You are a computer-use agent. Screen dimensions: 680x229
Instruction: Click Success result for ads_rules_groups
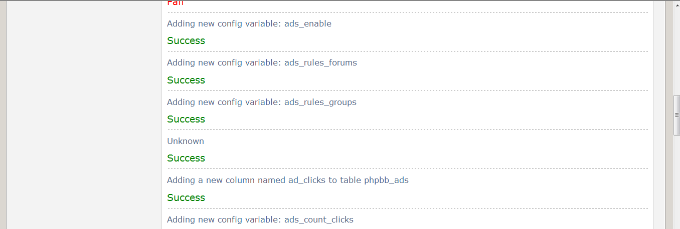click(x=186, y=119)
